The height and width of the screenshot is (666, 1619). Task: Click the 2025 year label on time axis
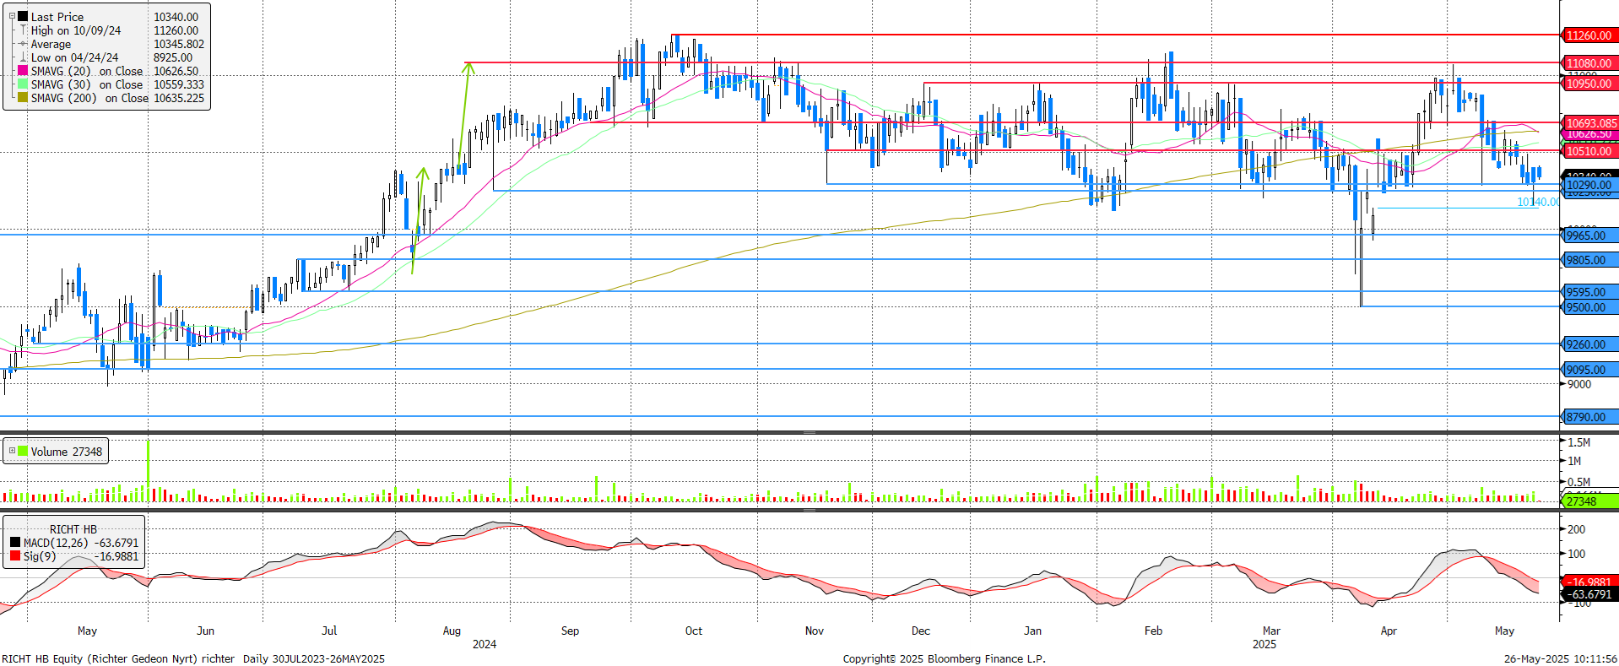tap(1264, 644)
